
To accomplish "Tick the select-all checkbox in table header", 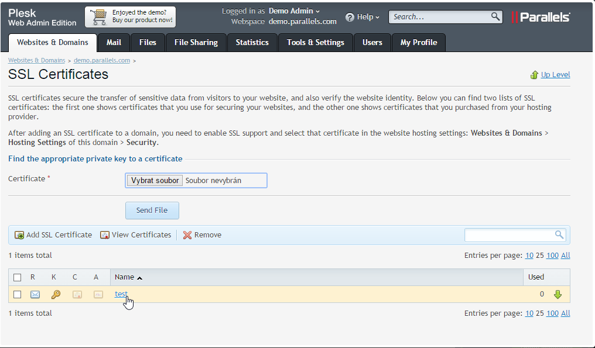I will point(18,277).
